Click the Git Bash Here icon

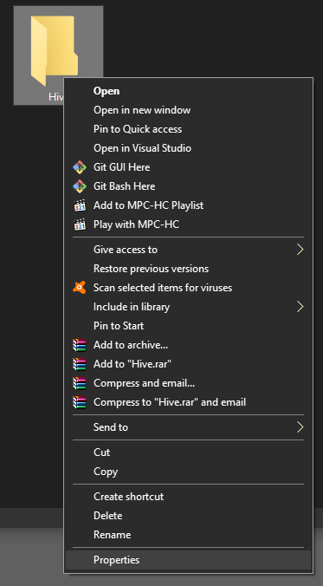click(x=80, y=186)
